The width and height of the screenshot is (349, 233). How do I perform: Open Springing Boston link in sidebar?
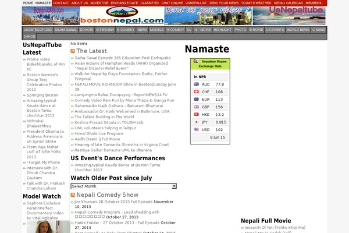(x=42, y=95)
